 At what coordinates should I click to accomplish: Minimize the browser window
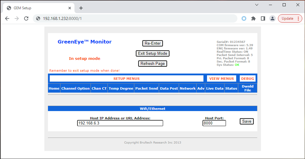(x=270, y=5)
